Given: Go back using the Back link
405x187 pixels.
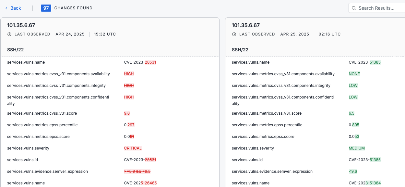Looking at the screenshot, I should click(13, 8).
